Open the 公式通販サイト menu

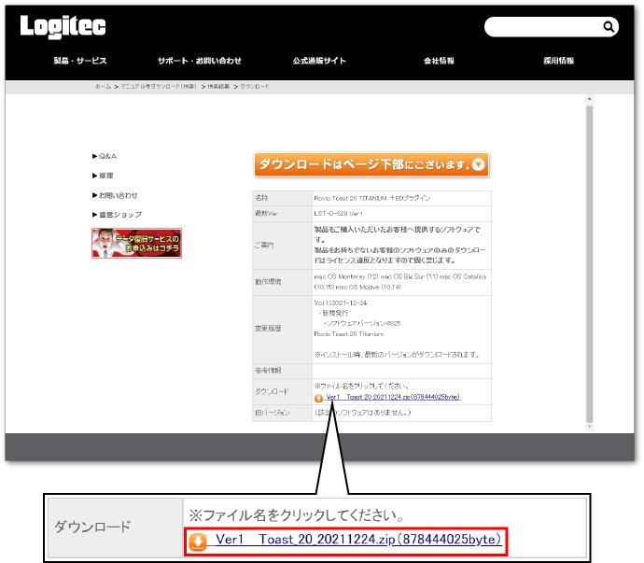(319, 61)
